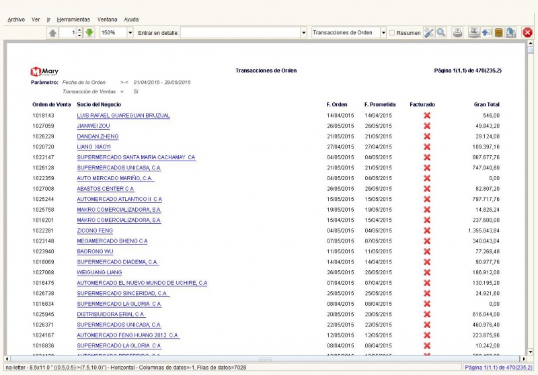Select total amount 1.355.043,84
The image size is (538, 375).
click(x=484, y=231)
